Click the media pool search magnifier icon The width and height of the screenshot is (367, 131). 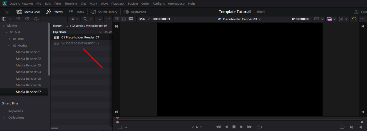(85, 19)
